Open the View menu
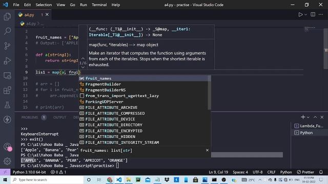Screen dimensions: 328x184 (60, 5)
